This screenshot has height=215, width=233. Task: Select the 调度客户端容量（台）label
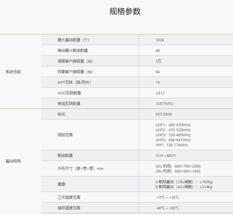[x=75, y=61]
